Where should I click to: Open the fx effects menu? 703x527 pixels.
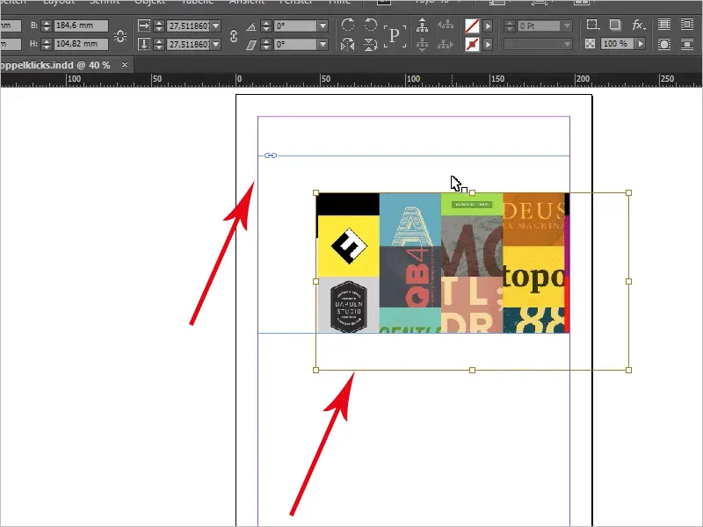pyautogui.click(x=639, y=25)
